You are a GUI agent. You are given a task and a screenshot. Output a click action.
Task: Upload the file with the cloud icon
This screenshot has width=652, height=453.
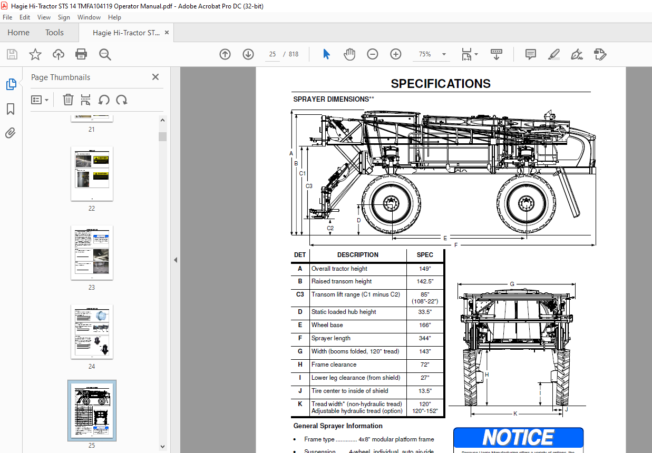pos(59,54)
